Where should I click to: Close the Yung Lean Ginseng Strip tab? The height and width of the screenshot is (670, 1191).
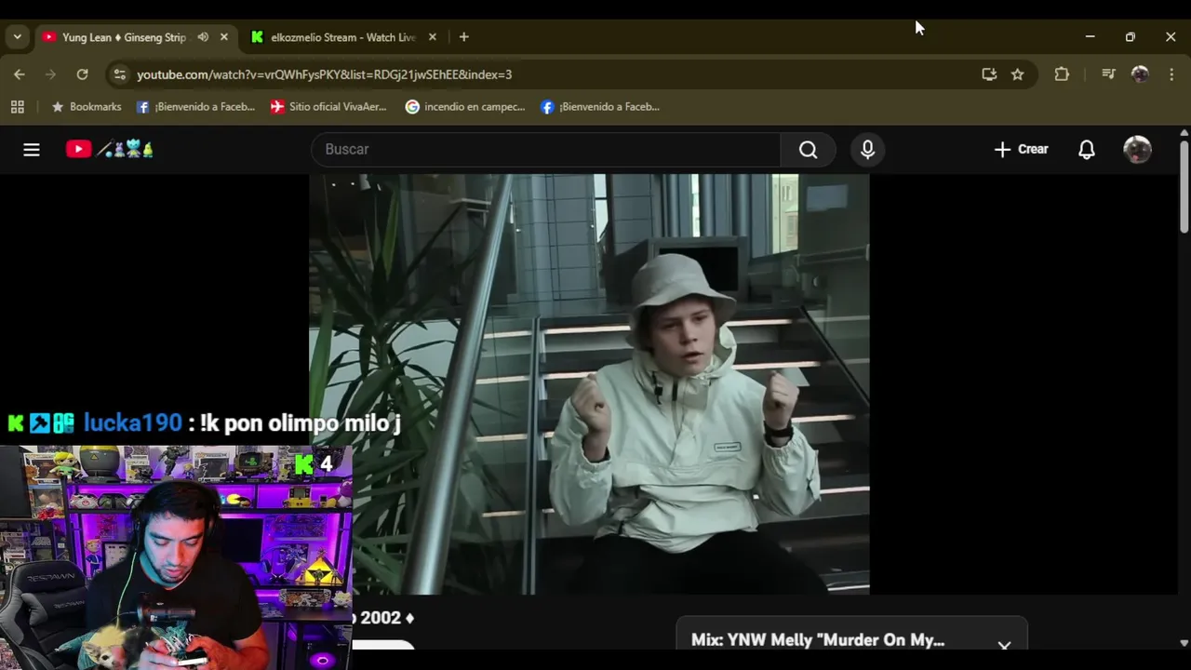[x=224, y=37]
